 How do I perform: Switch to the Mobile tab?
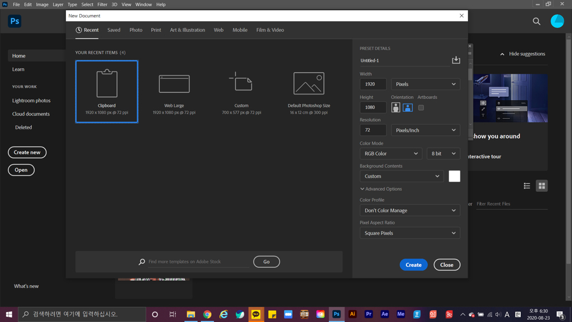tap(240, 30)
